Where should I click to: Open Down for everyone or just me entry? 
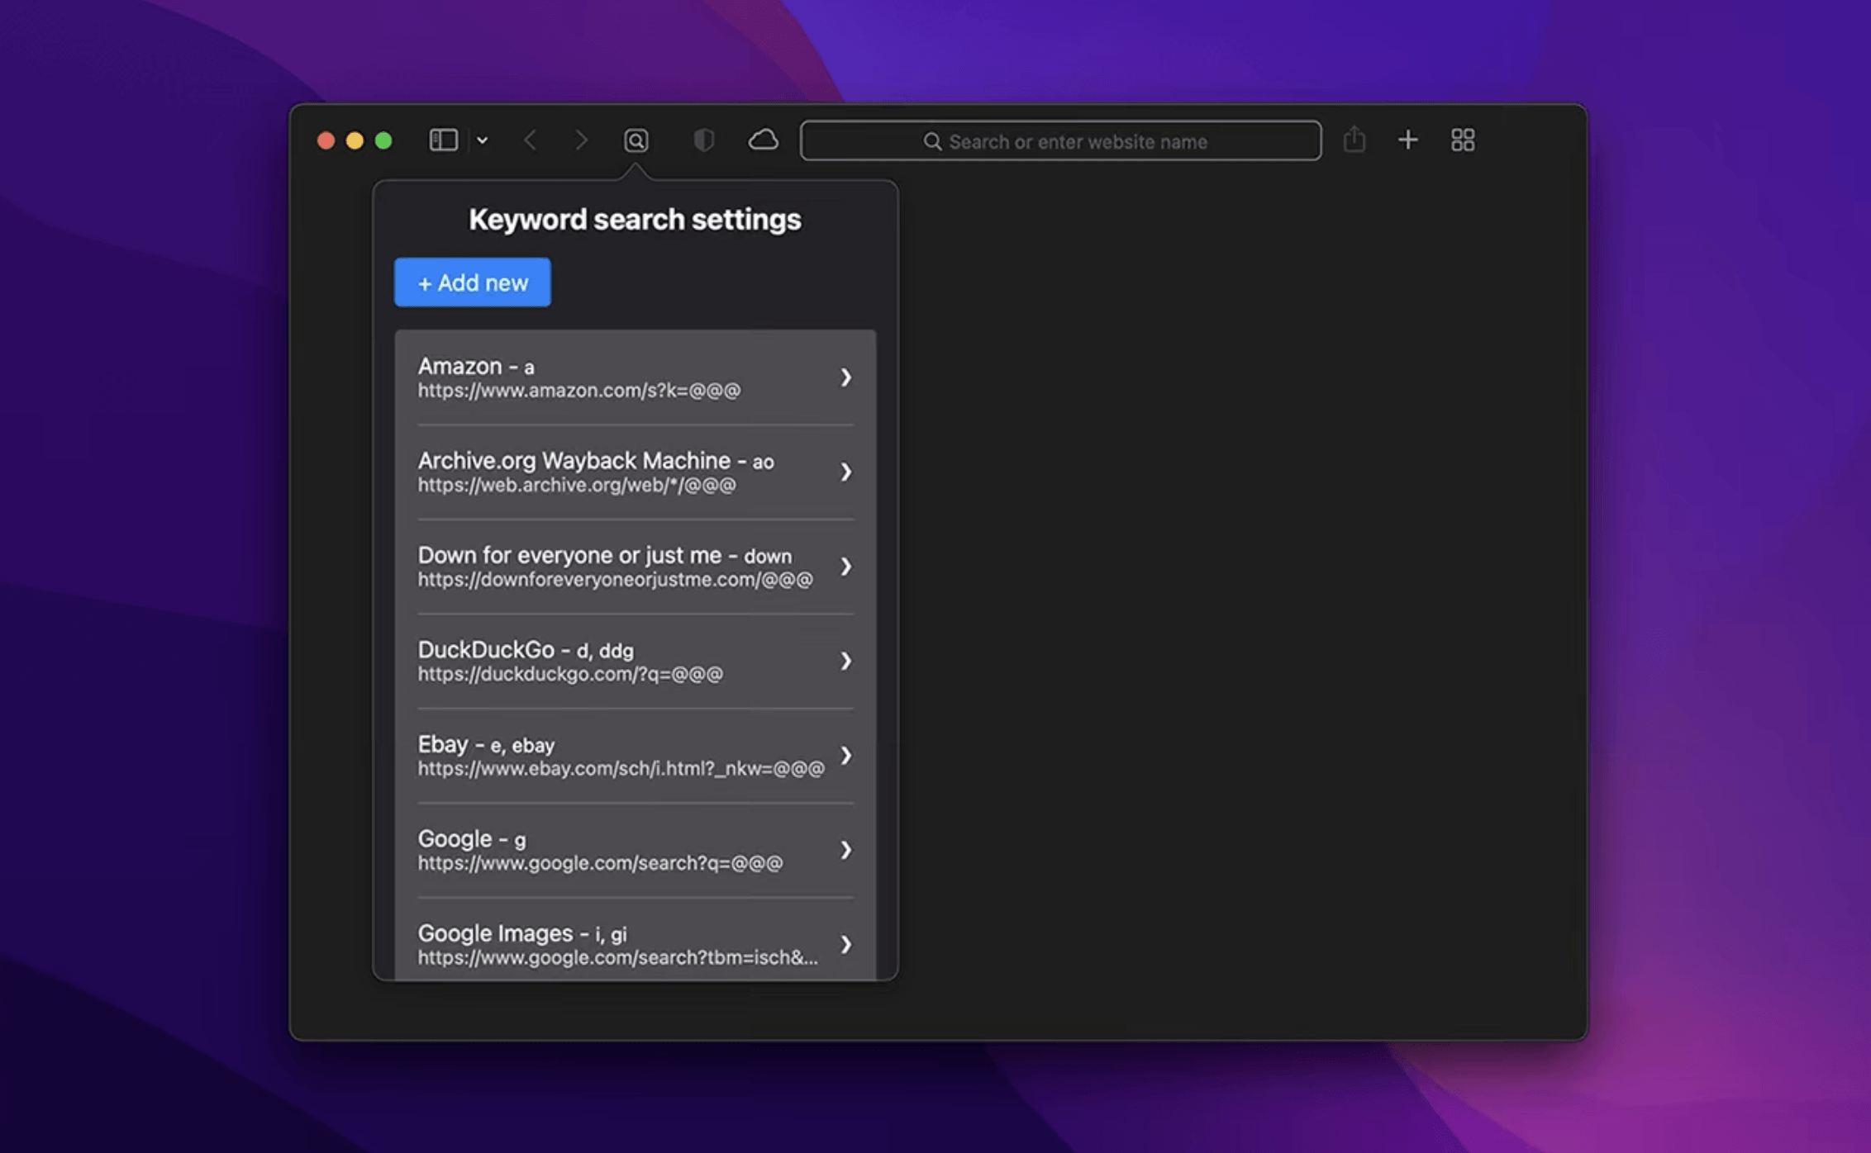(634, 567)
